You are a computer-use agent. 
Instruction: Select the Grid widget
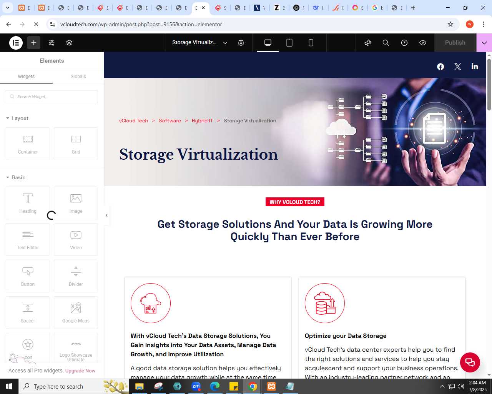76,144
